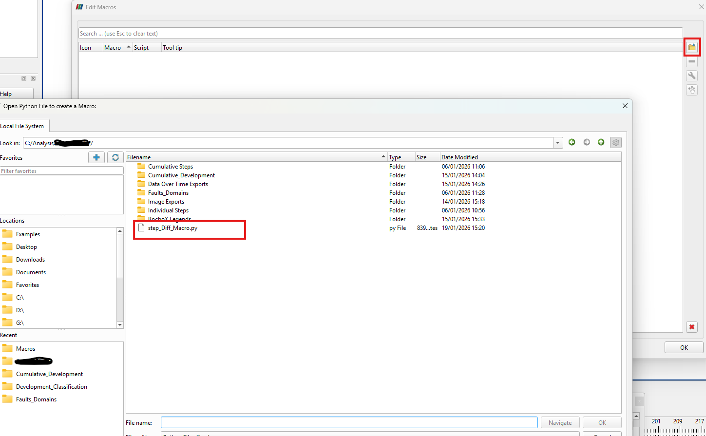Select the Local File System tab
The image size is (706, 436).
pyautogui.click(x=23, y=126)
